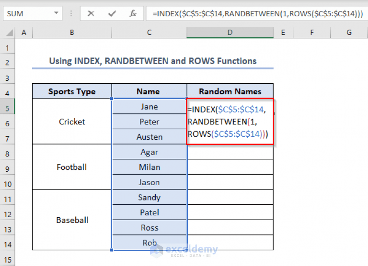Select empty Random Names cell beside Milan
This screenshot has width=368, height=266.
(230, 167)
